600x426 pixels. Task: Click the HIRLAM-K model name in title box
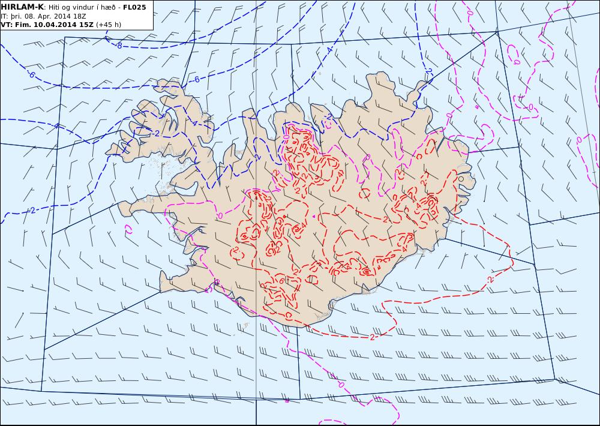point(22,7)
